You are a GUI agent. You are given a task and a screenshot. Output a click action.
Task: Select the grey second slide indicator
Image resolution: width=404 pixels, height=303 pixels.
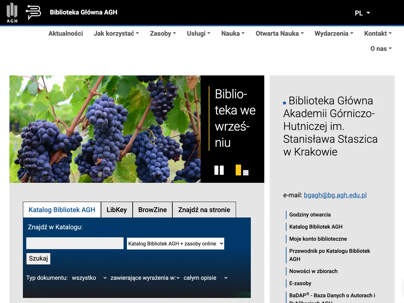pos(246,173)
